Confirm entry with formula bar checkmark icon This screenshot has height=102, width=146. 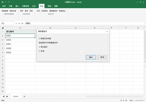coord(19,23)
